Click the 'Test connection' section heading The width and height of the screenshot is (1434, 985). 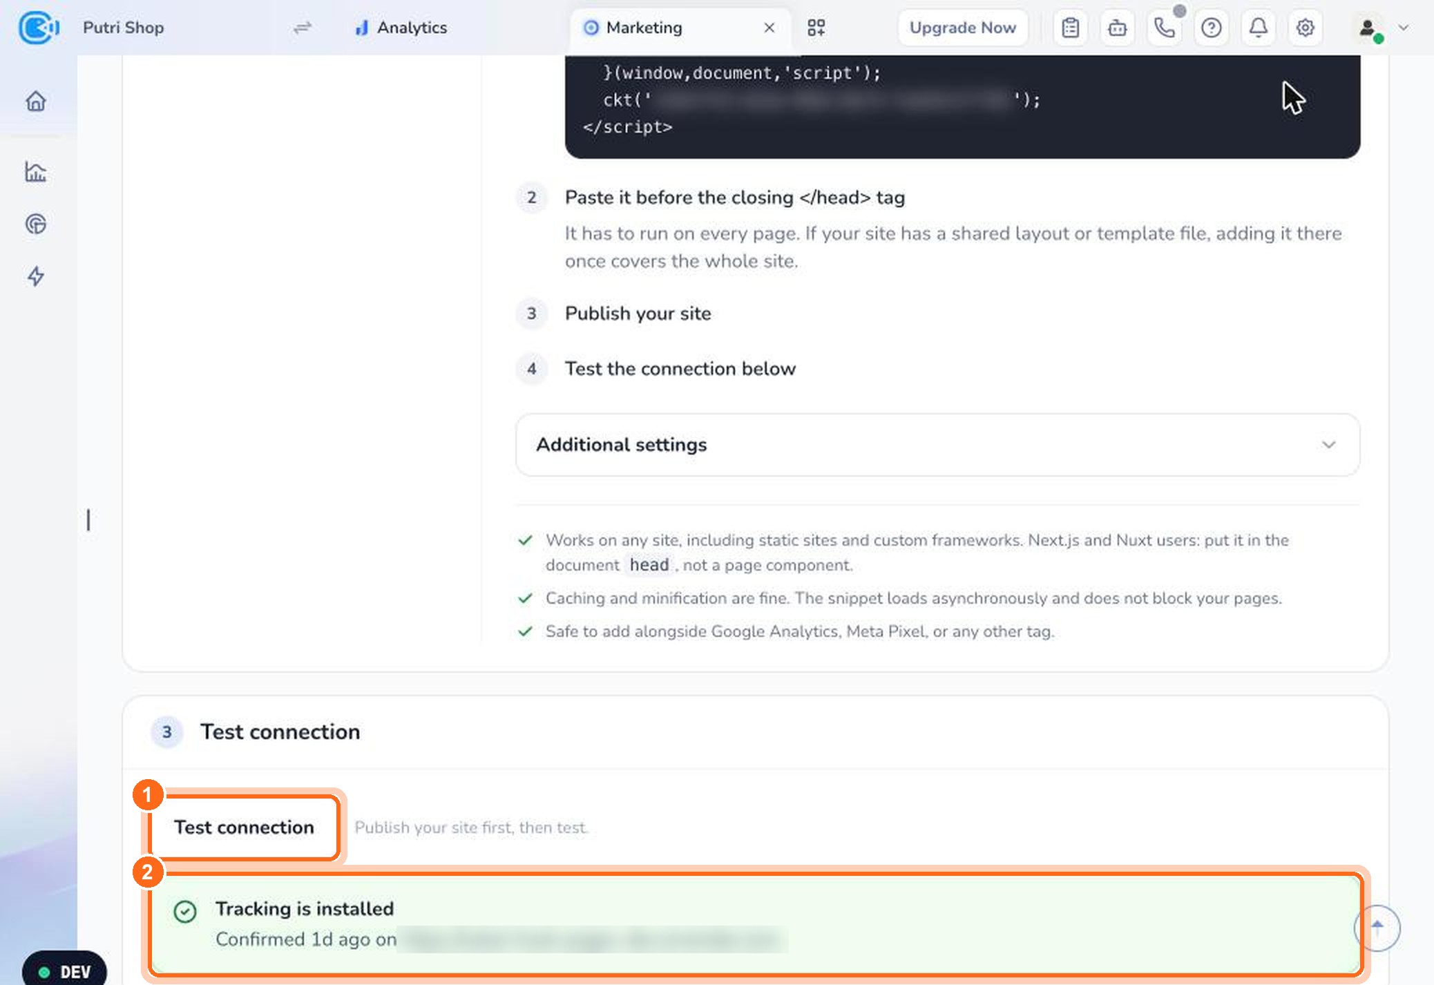[x=280, y=732]
